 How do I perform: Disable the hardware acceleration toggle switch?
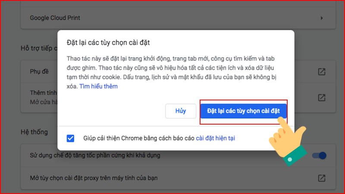pyautogui.click(x=319, y=156)
